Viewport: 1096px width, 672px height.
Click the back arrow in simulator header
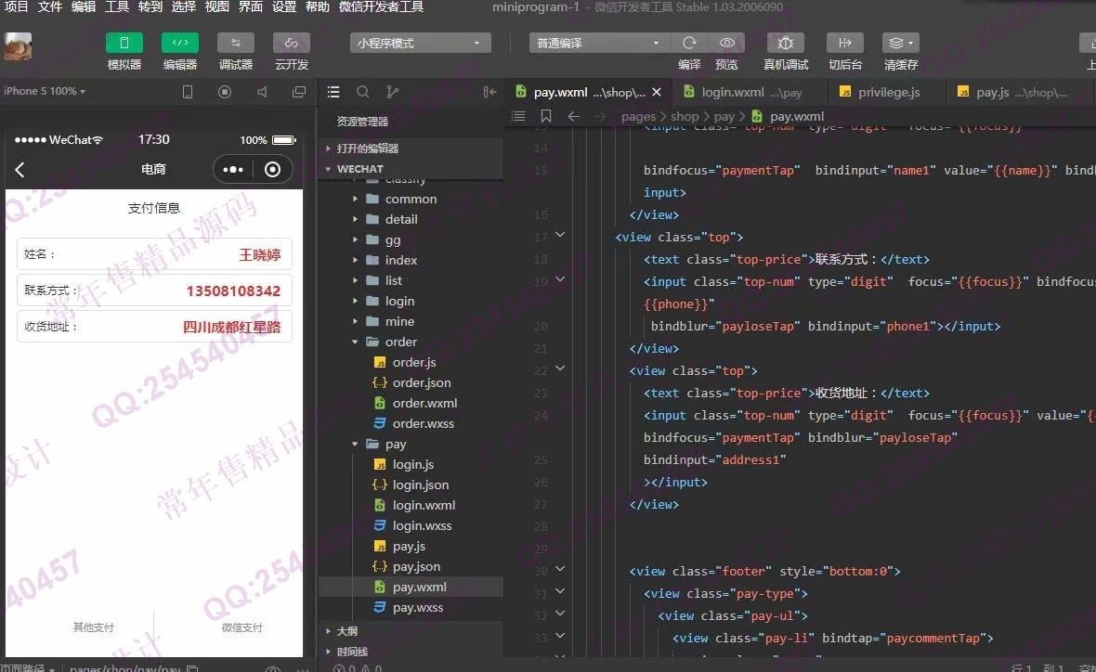[x=20, y=170]
